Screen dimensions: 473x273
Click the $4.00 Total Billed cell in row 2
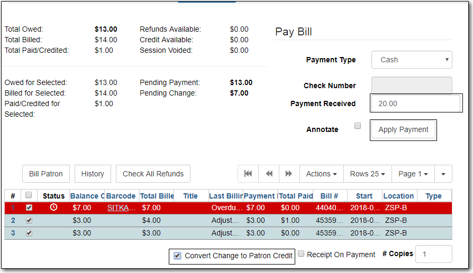click(x=151, y=220)
